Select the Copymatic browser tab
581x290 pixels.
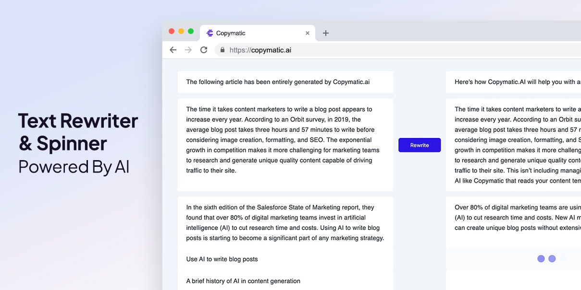pyautogui.click(x=258, y=33)
